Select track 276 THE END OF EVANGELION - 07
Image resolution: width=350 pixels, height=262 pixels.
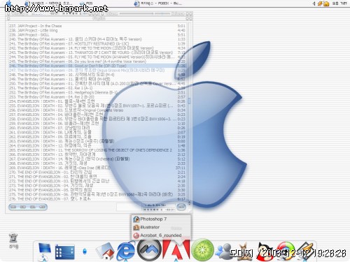(x=97, y=199)
